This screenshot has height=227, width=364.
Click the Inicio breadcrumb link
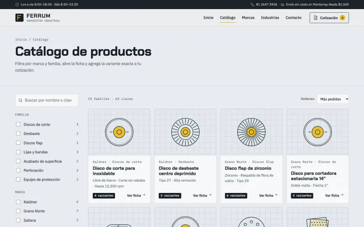pyautogui.click(x=21, y=39)
